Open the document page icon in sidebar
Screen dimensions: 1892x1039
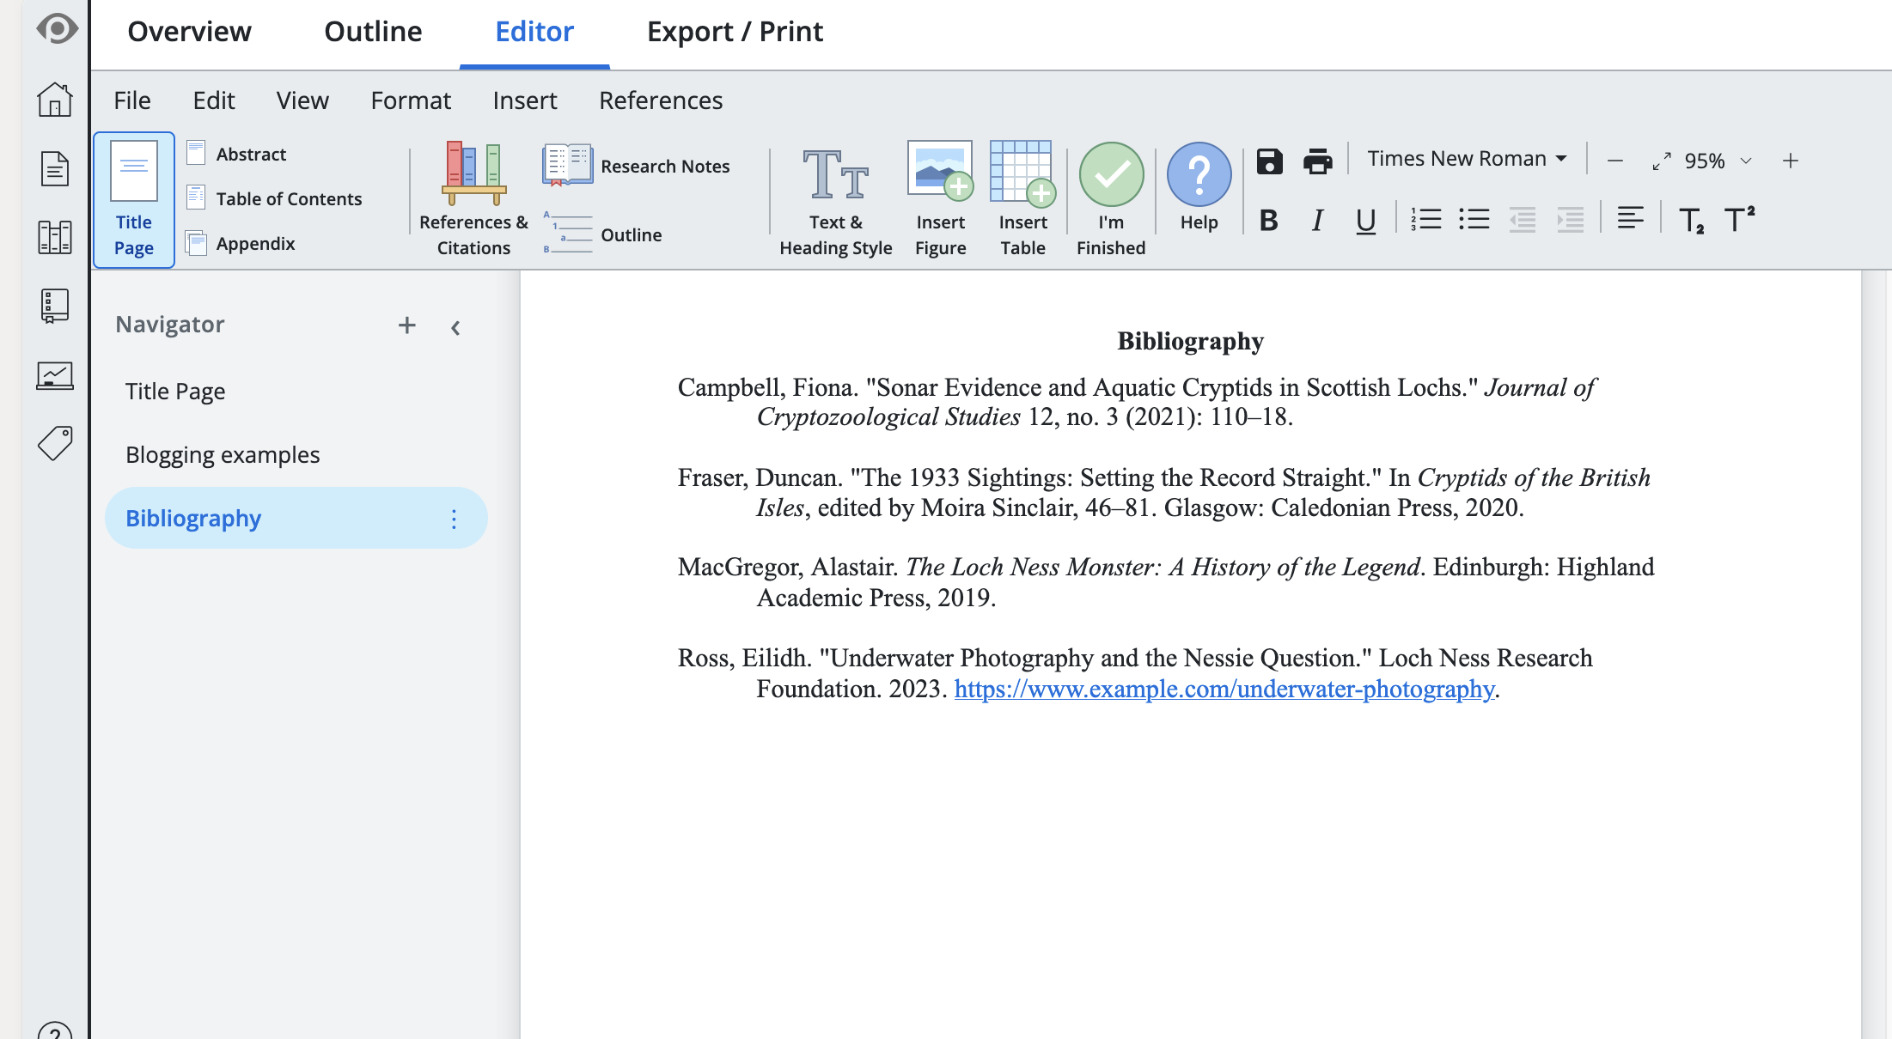[x=55, y=168]
